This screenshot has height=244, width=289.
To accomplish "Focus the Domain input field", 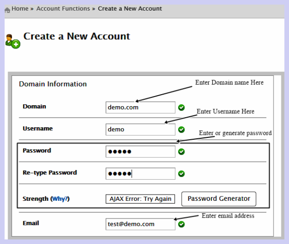I will pos(141,107).
